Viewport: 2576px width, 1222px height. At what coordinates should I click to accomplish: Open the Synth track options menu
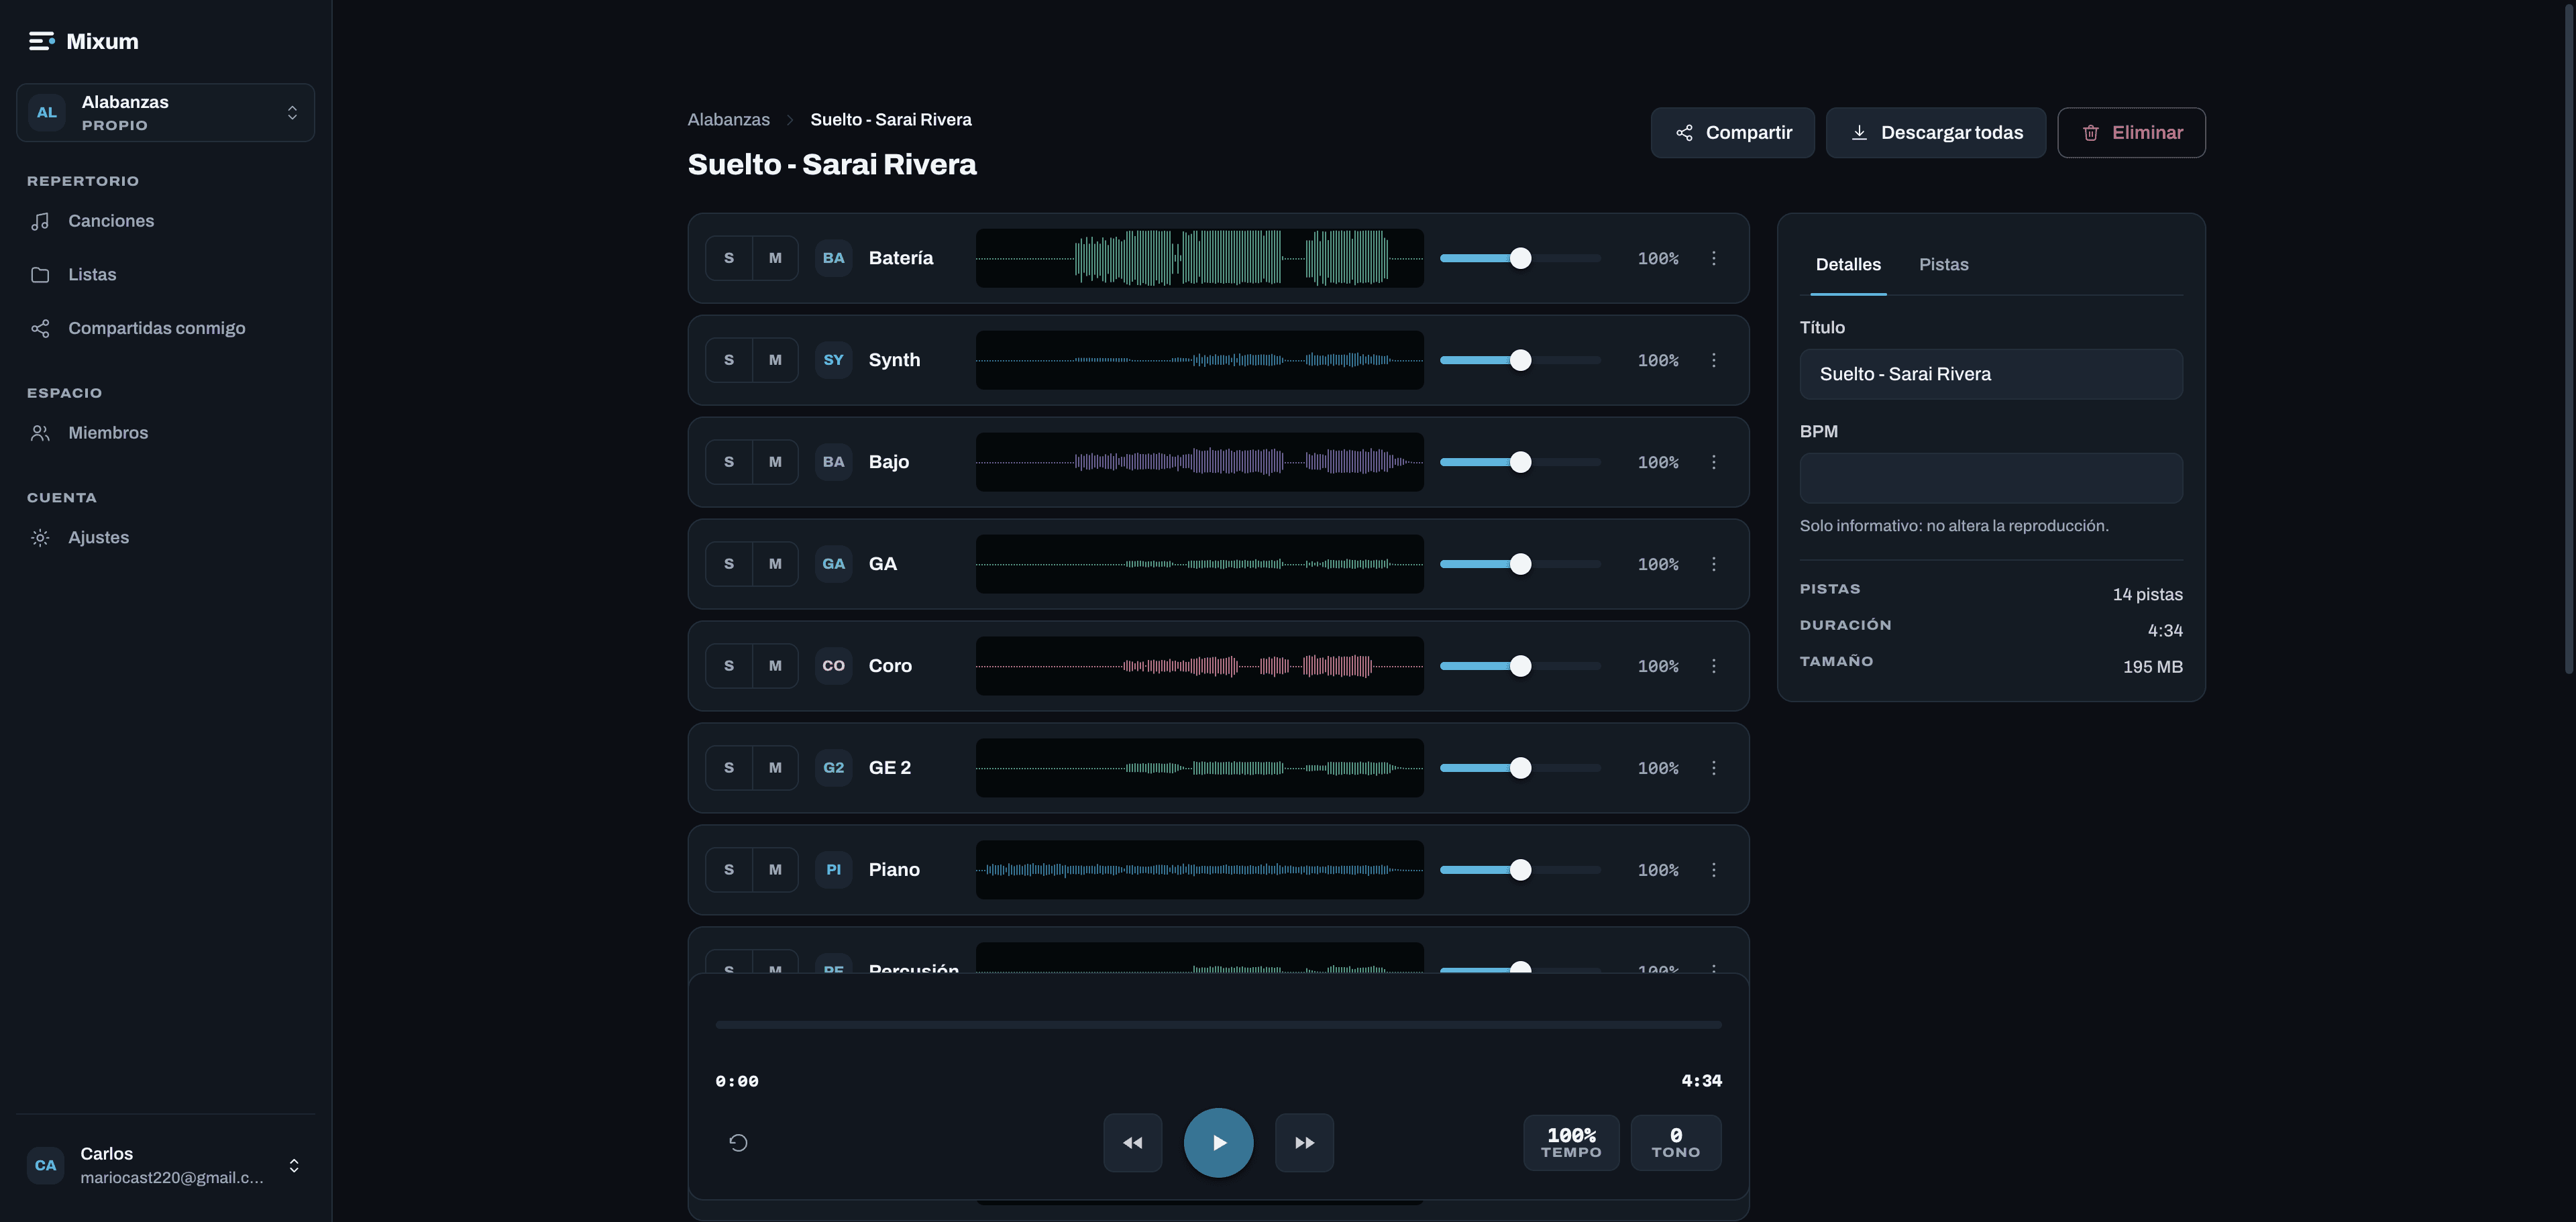[x=1713, y=360]
